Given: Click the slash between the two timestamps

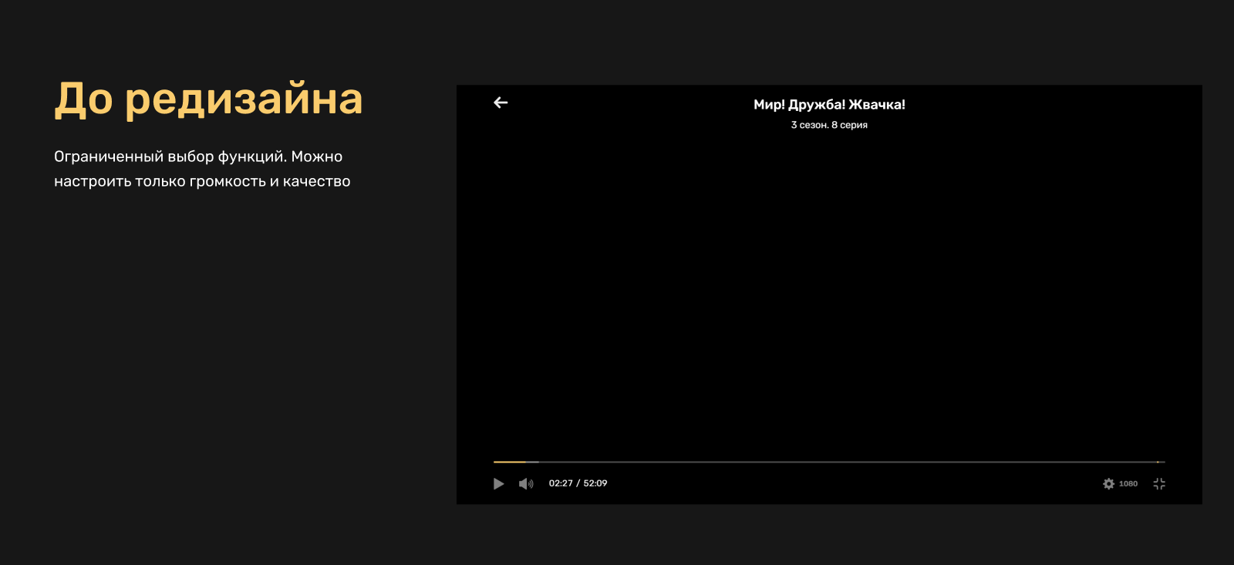Looking at the screenshot, I should coord(578,483).
